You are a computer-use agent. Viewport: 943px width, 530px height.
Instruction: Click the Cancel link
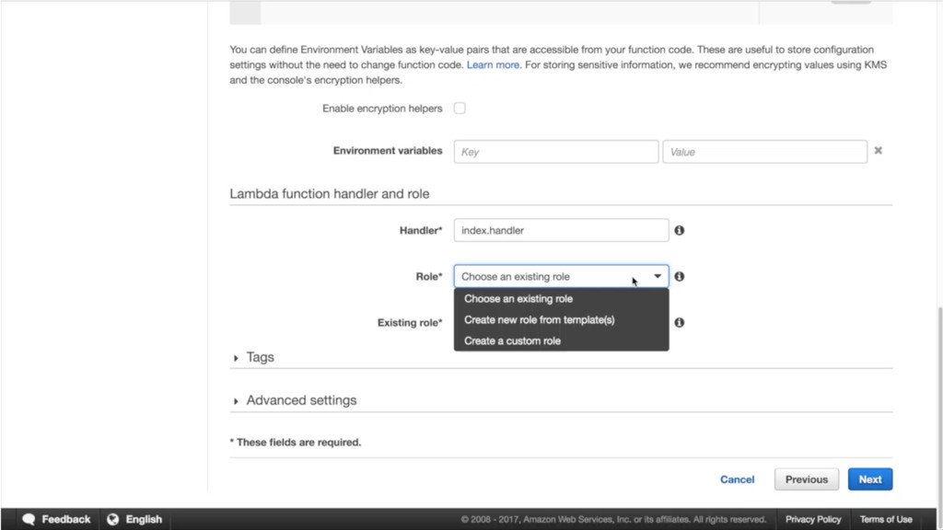[x=737, y=479]
